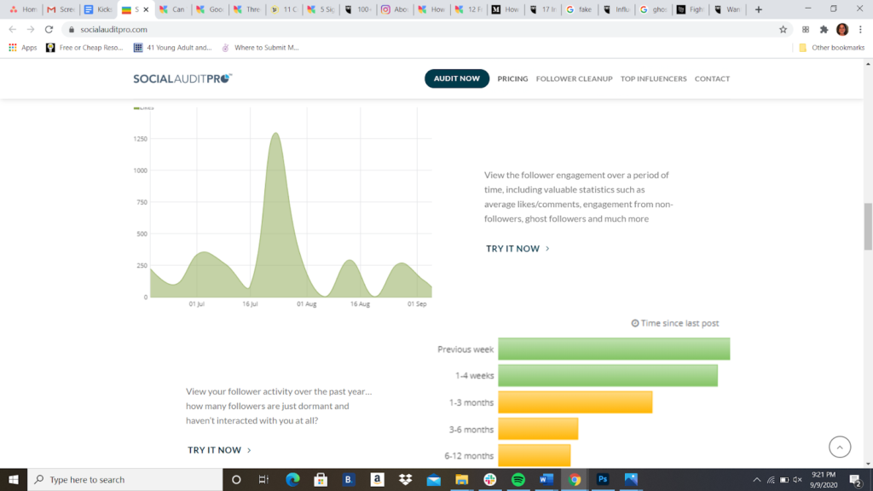Click the browser back arrow
Viewport: 873px width, 491px height.
[x=11, y=28]
